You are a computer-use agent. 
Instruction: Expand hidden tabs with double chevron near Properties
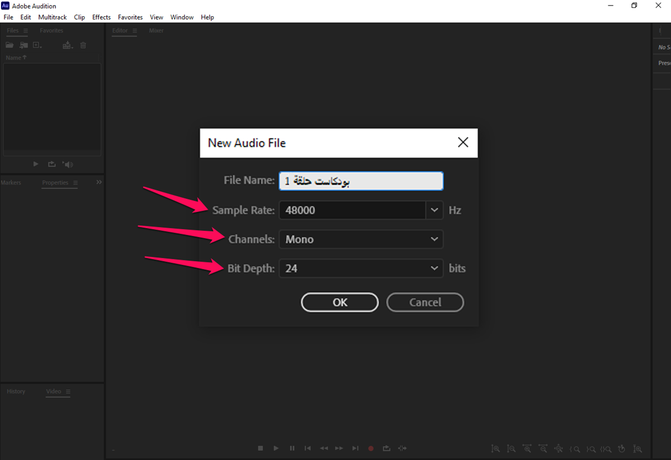pos(99,182)
